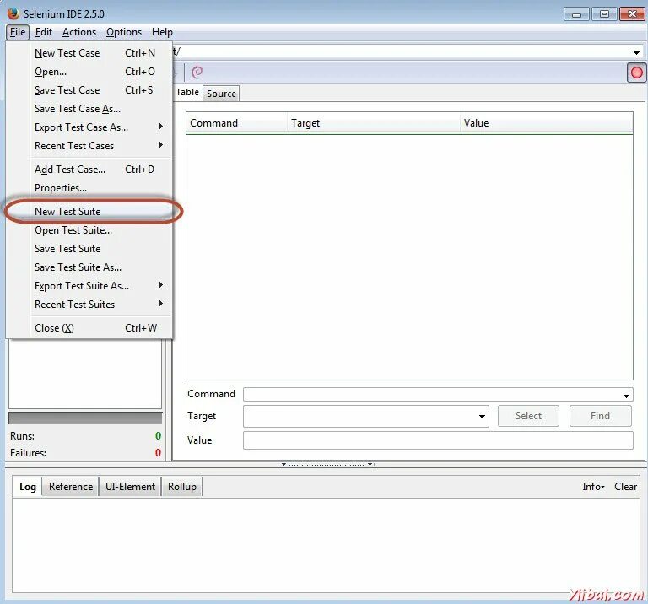Open the Target field dropdown arrow

tap(482, 417)
